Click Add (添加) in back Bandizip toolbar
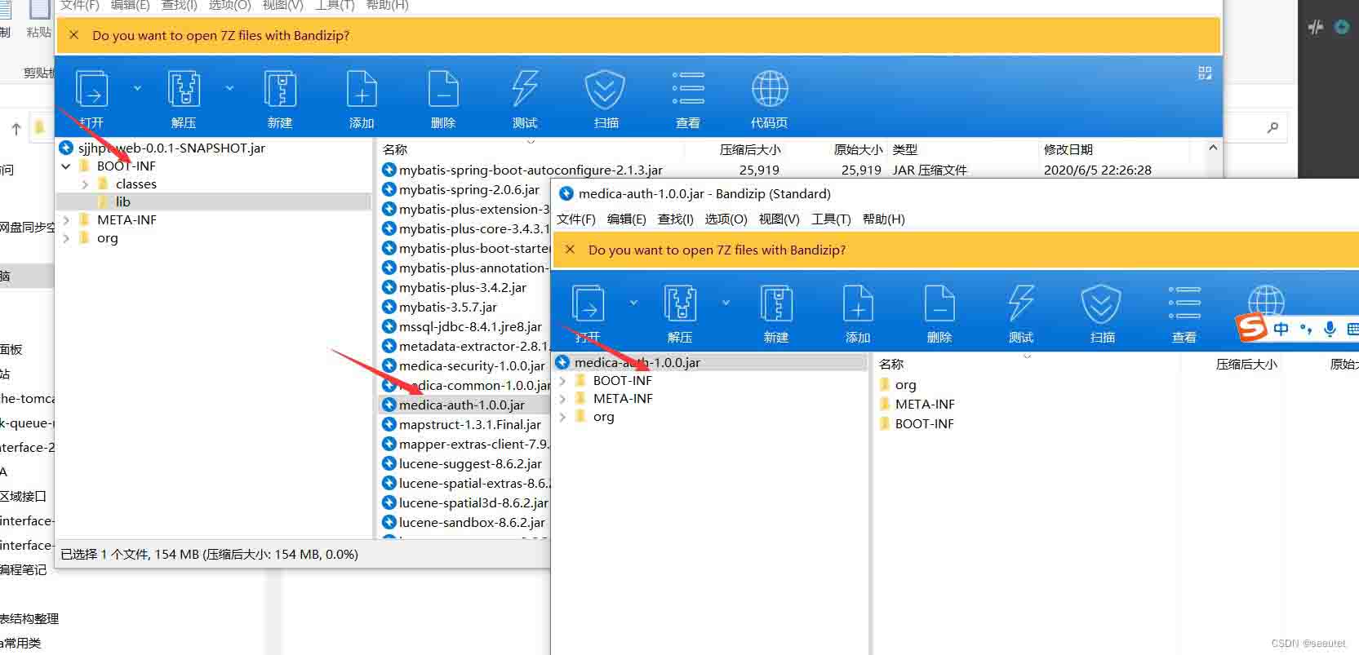The image size is (1359, 655). click(362, 100)
